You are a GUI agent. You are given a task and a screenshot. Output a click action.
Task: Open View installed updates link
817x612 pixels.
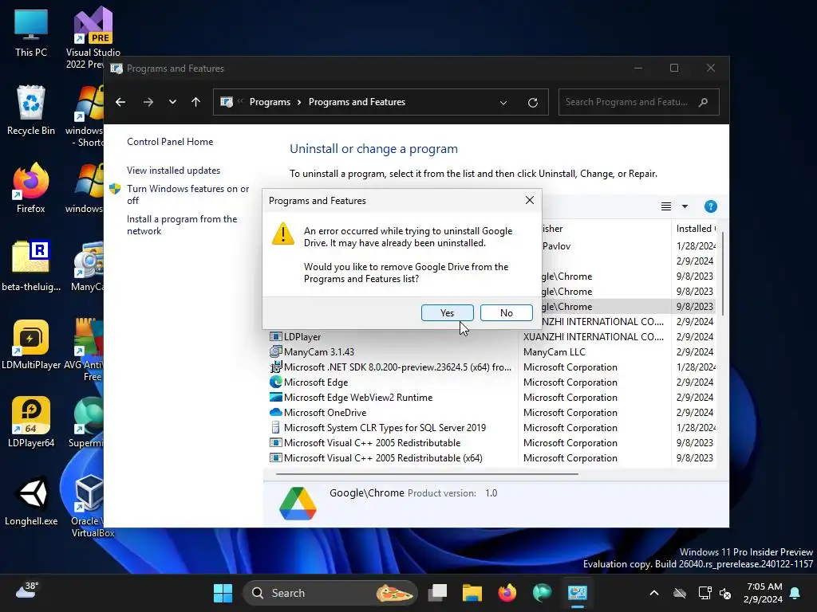(x=173, y=171)
